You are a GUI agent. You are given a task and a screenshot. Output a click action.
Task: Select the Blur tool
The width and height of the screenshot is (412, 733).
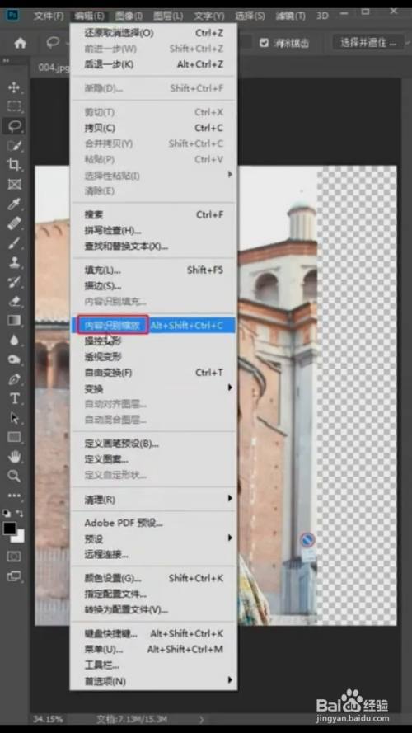[x=15, y=340]
